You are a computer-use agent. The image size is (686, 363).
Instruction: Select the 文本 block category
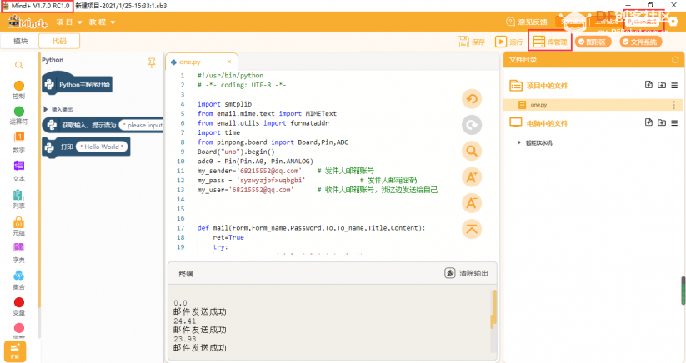point(19,171)
